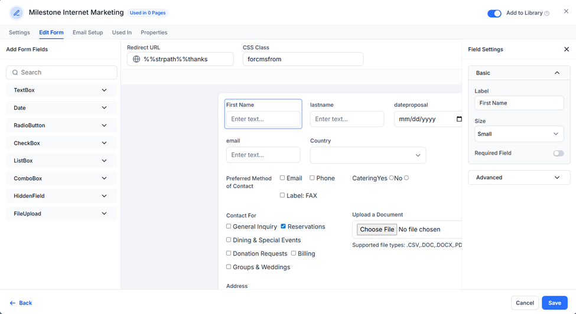Click the Used in 0 Pages badge
Viewport: 576px width, 314px height.
[148, 13]
